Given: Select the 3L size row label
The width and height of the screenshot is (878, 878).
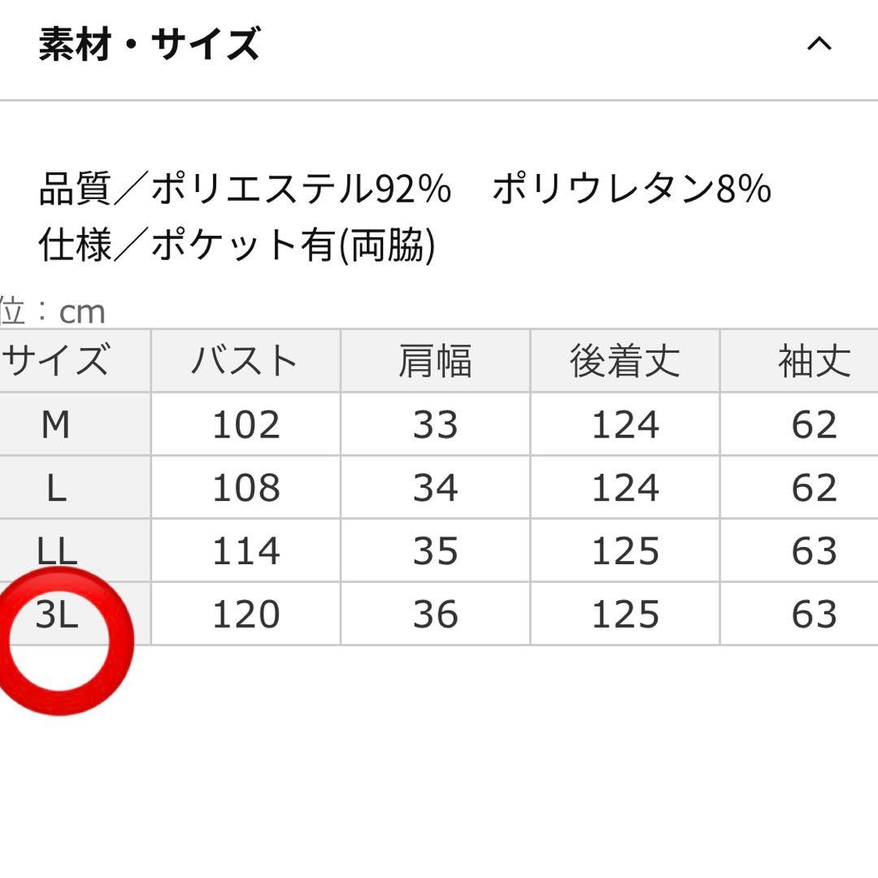Looking at the screenshot, I should pyautogui.click(x=56, y=616).
